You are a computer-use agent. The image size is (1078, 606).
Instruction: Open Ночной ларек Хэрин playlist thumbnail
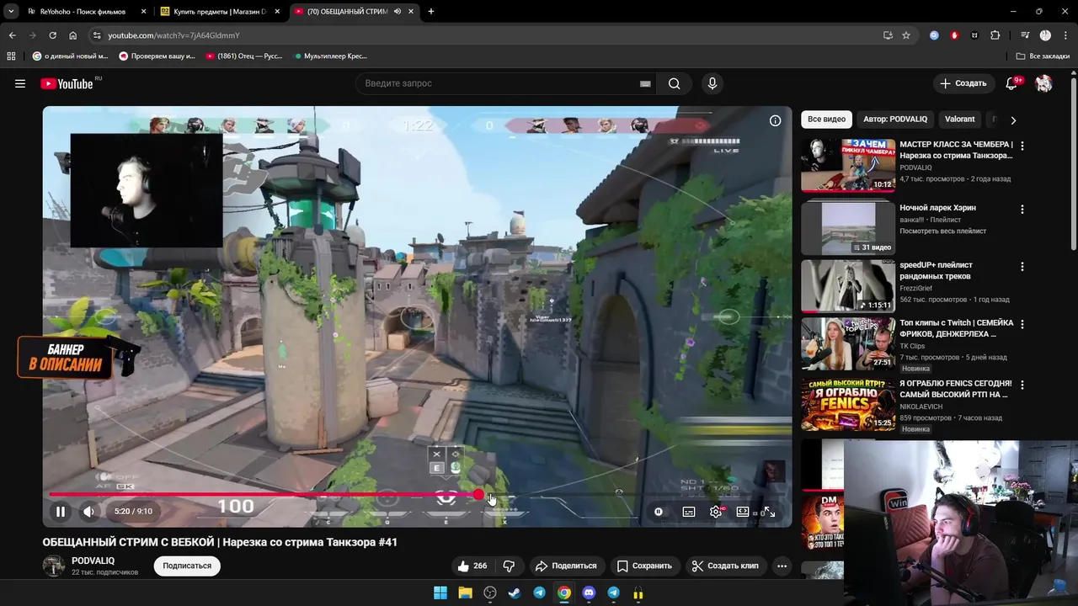[x=848, y=227]
